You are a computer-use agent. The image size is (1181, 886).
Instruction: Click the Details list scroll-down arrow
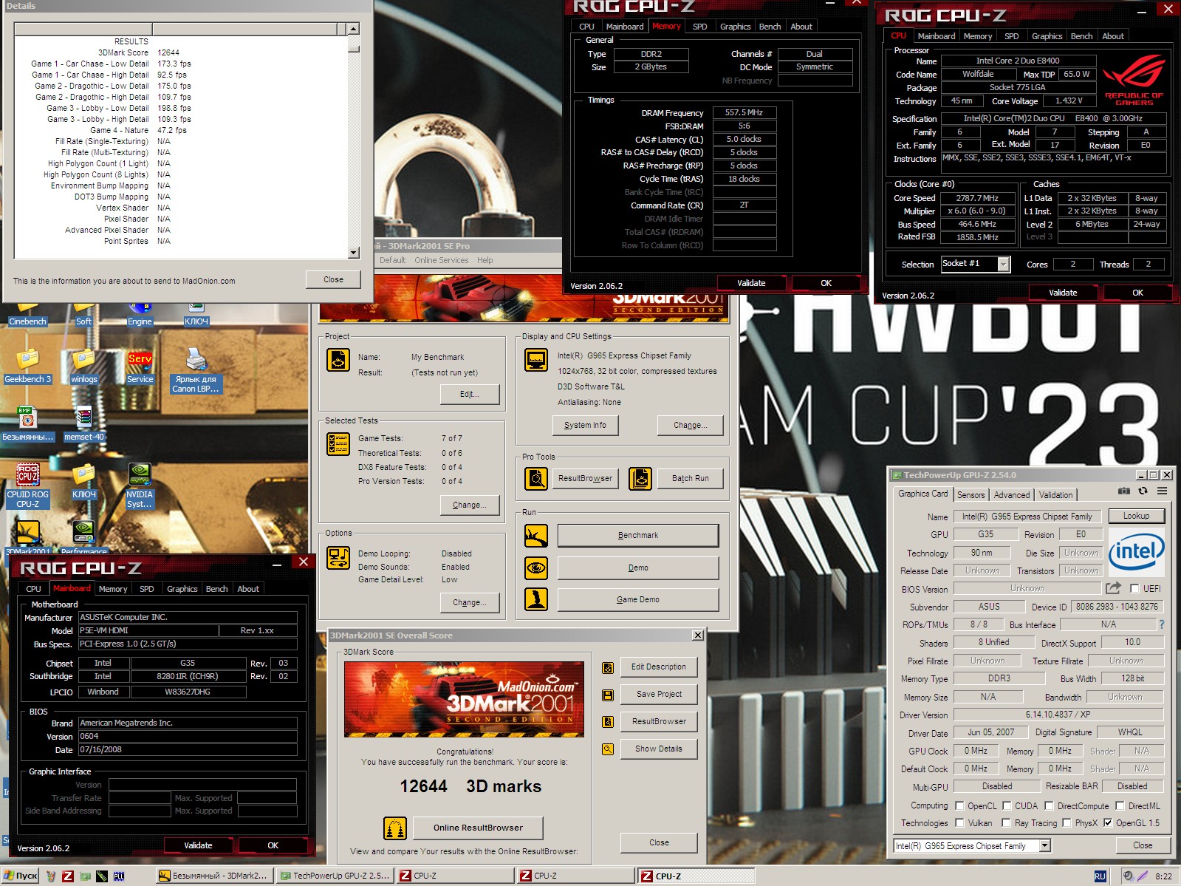click(354, 253)
